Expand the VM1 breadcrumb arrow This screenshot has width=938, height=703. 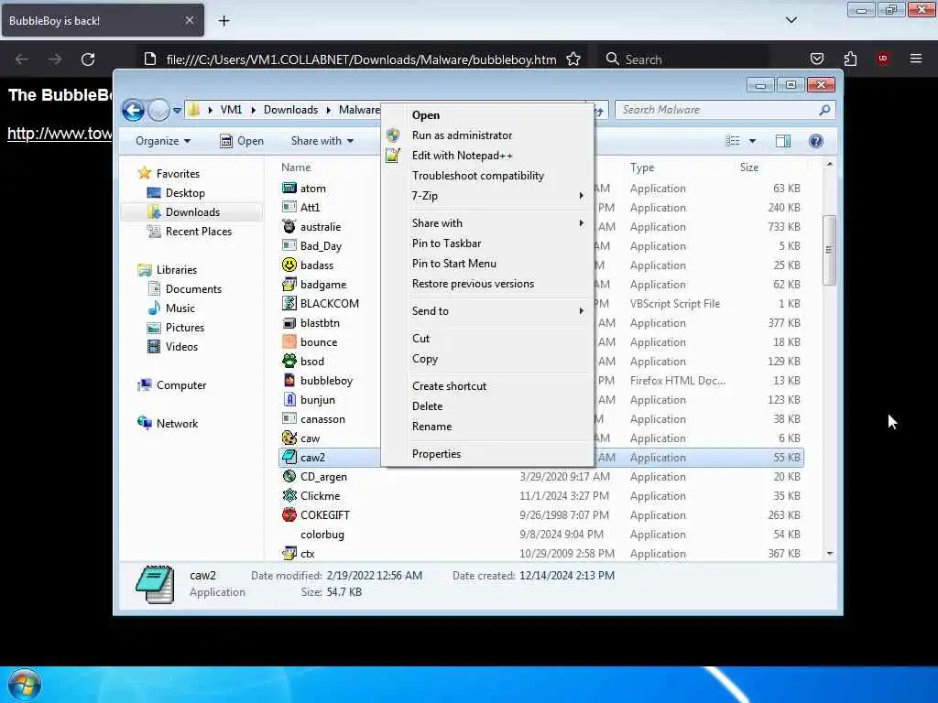point(253,110)
